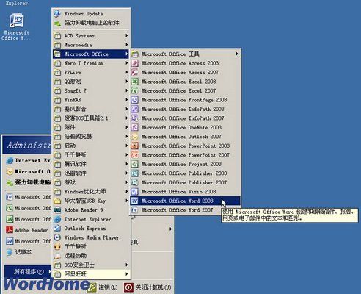Start Microsoft Office PowerPoint 2007 icon

tap(134, 155)
